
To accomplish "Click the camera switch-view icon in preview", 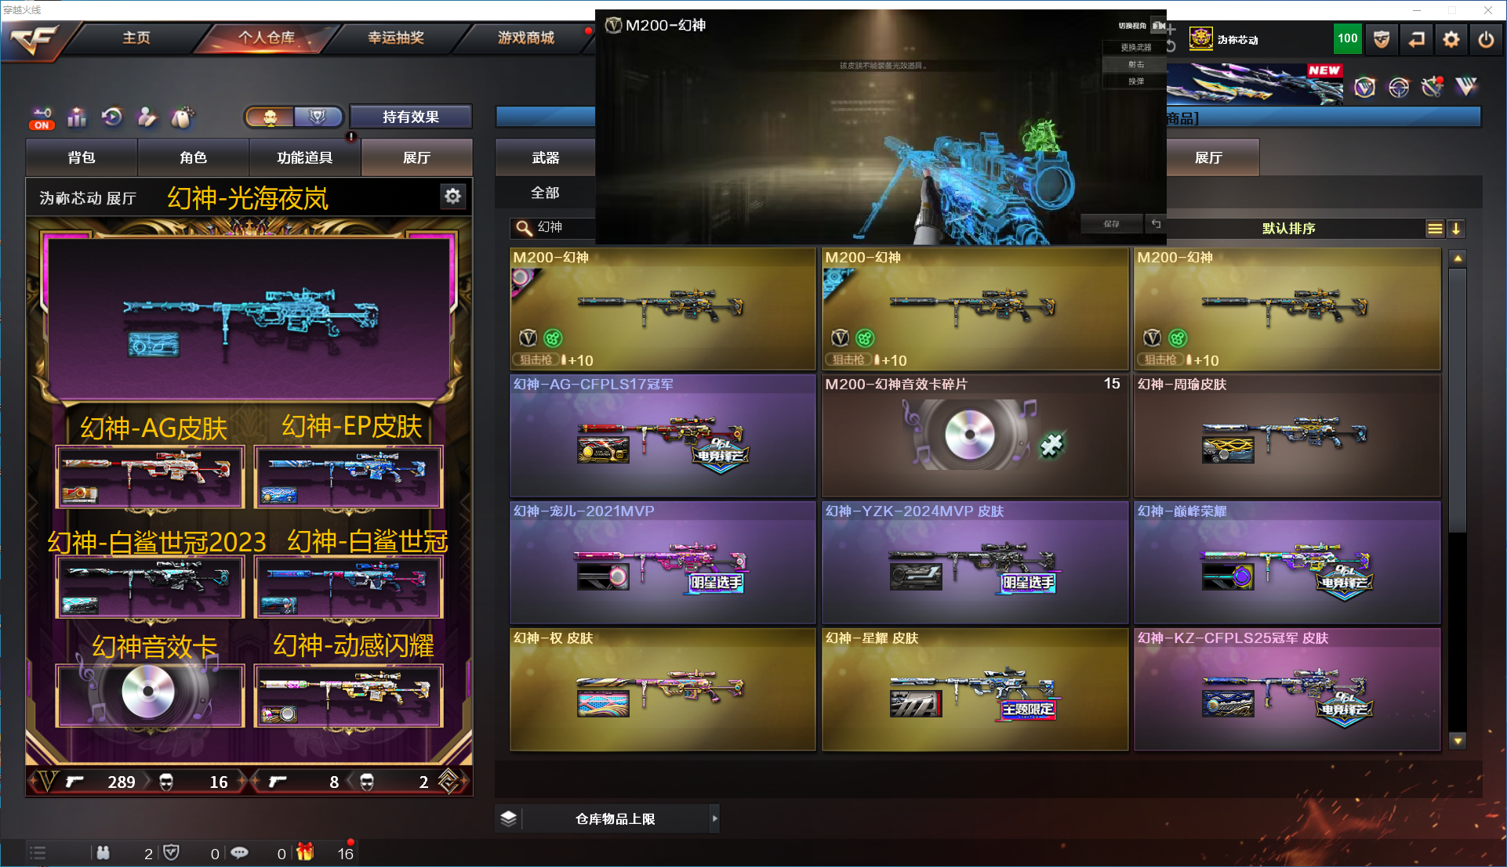I will [1158, 26].
